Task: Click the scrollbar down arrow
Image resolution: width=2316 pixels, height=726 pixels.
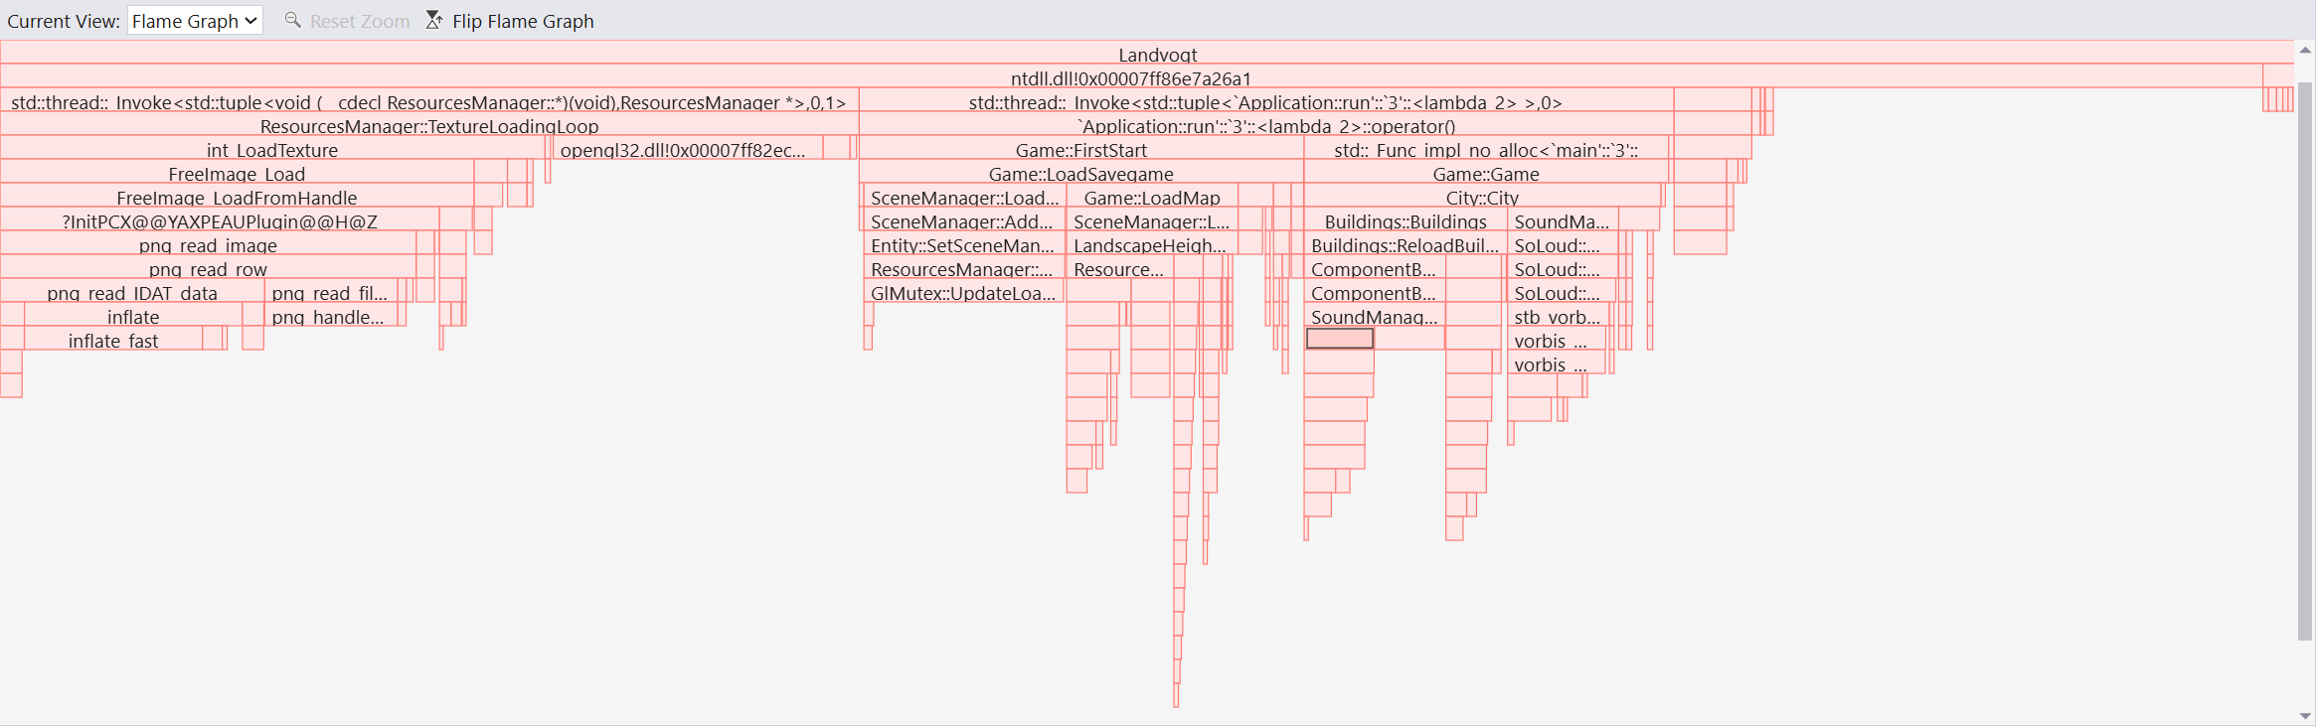Action: coord(2305,716)
